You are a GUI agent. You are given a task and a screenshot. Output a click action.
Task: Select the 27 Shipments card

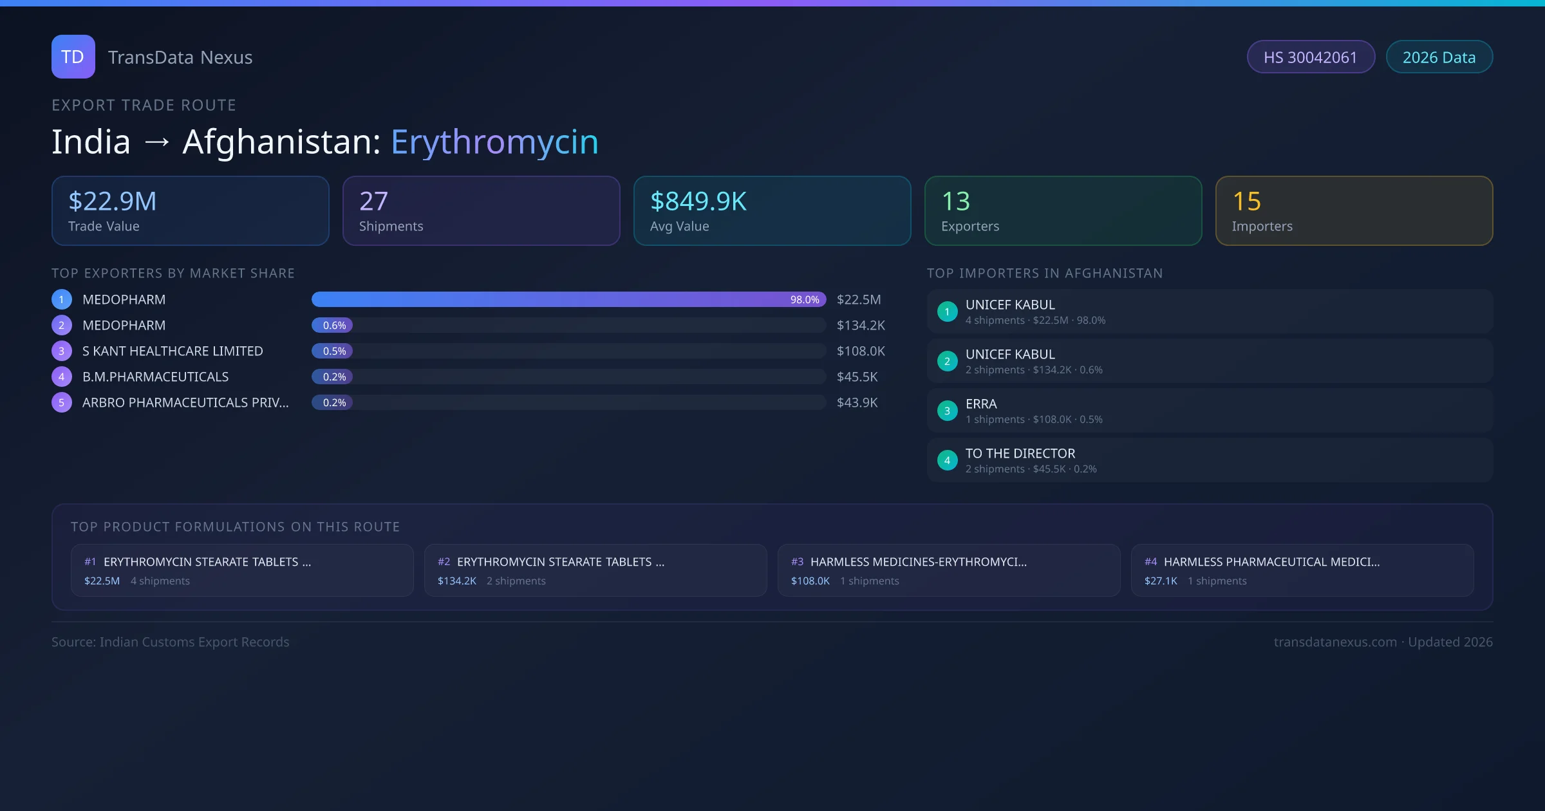pyautogui.click(x=481, y=210)
